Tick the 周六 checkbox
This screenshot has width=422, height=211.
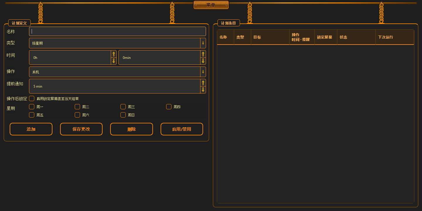click(x=77, y=115)
